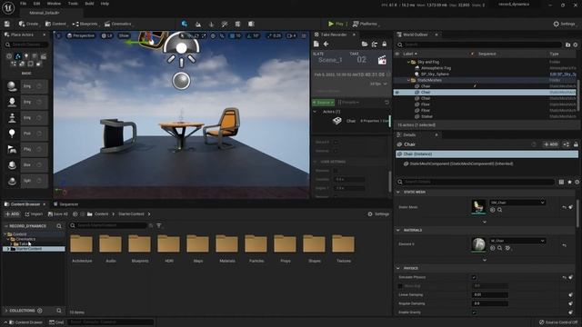Click the revert arrow icon beside Presets
582x327 pixels.
pyautogui.click(x=386, y=103)
